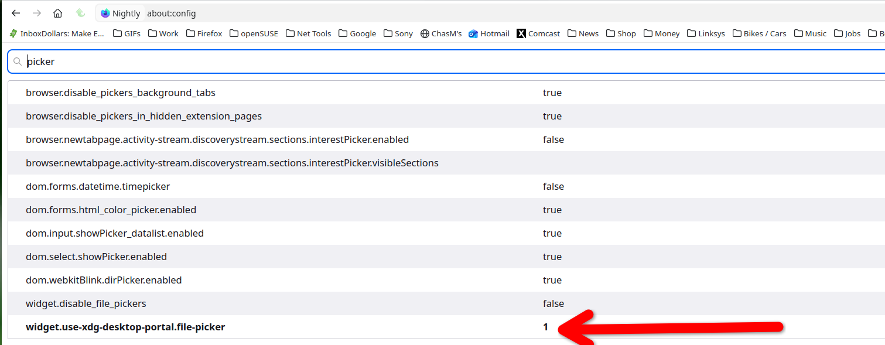Open the Firefox bookmarks folder menu
Screen dimensions: 885x345
click(x=204, y=33)
